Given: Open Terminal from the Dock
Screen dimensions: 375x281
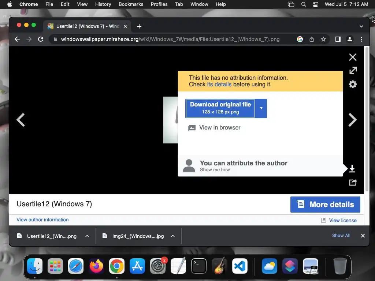Looking at the screenshot, I should click(199, 266).
